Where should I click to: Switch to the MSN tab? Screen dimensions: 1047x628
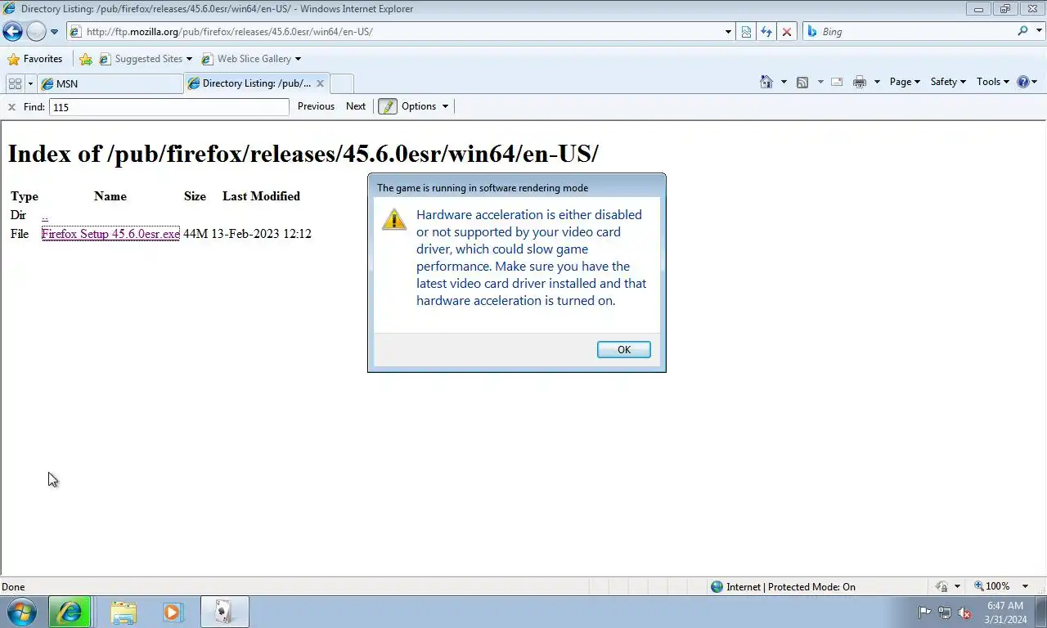[x=110, y=83]
